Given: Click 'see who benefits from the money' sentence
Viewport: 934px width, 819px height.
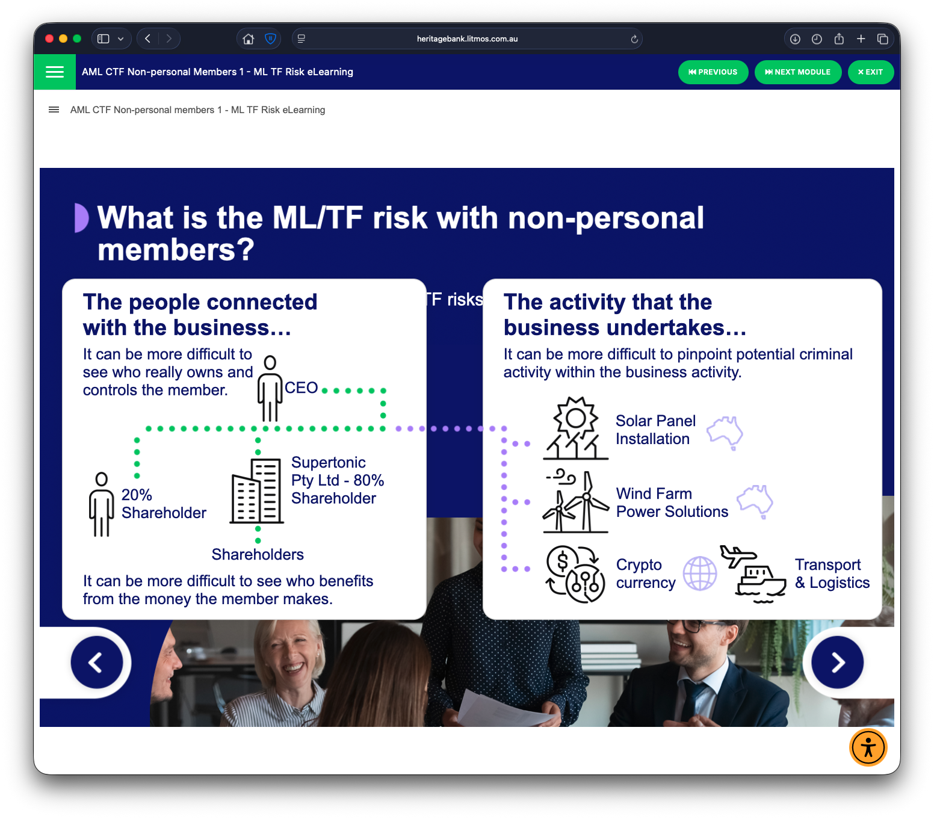Looking at the screenshot, I should [x=228, y=590].
